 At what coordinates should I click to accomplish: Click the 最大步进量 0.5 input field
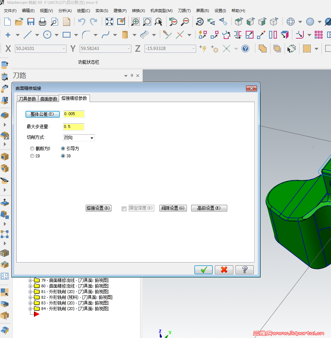pyautogui.click(x=74, y=127)
